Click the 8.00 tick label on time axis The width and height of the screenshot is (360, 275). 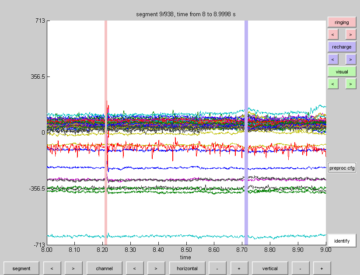[47, 250]
